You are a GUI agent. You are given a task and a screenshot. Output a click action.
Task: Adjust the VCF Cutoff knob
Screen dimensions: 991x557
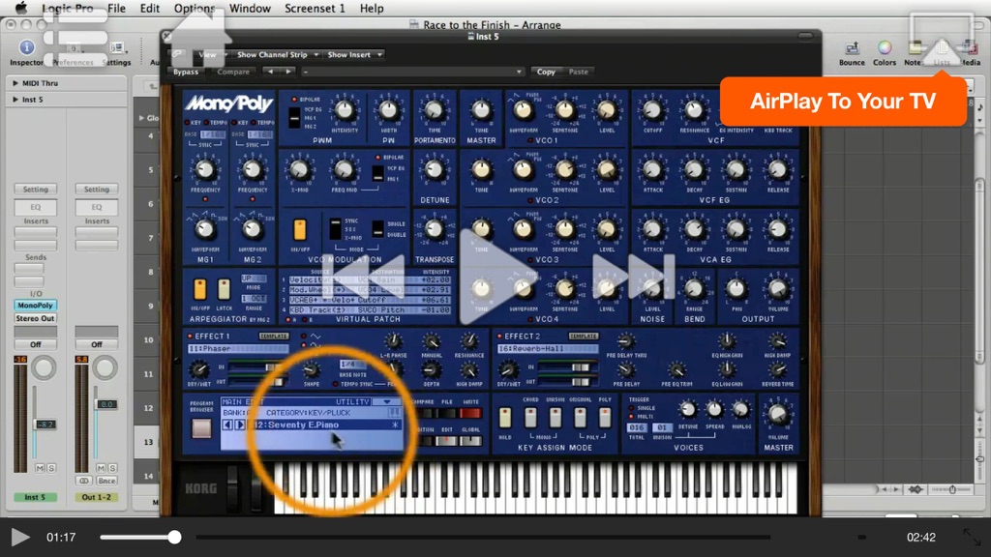(652, 111)
